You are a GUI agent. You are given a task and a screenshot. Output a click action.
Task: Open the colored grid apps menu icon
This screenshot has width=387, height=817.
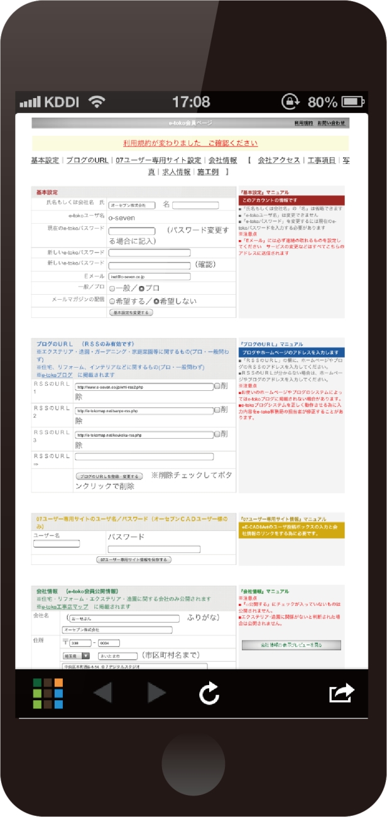tap(48, 694)
